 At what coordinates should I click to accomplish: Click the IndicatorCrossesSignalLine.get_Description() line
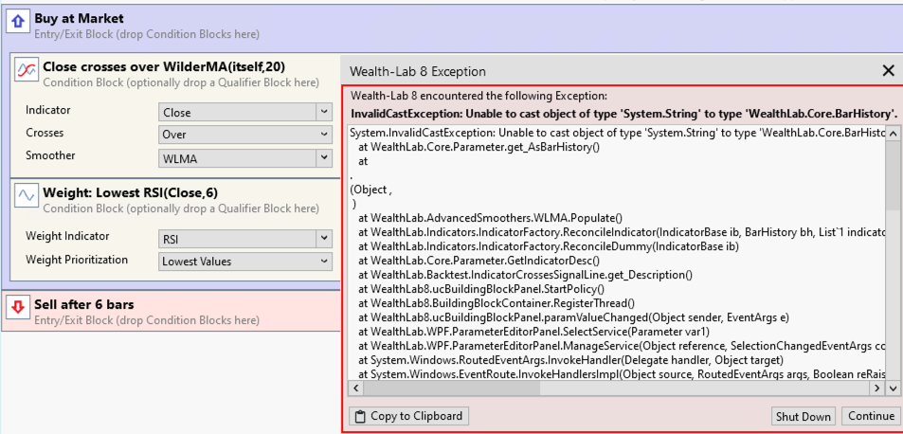526,275
